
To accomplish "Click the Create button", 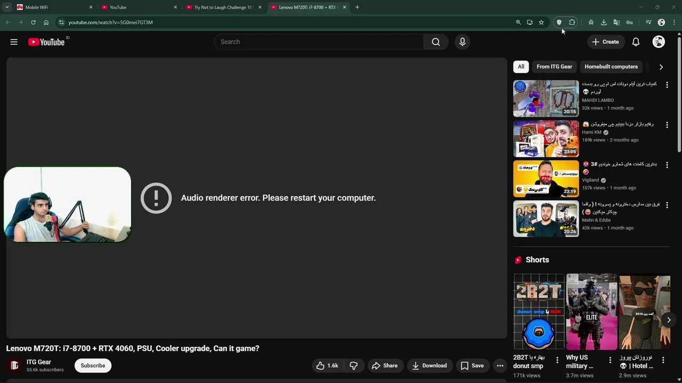I will [x=605, y=42].
